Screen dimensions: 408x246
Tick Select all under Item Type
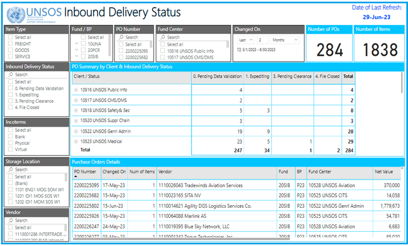coord(11,37)
